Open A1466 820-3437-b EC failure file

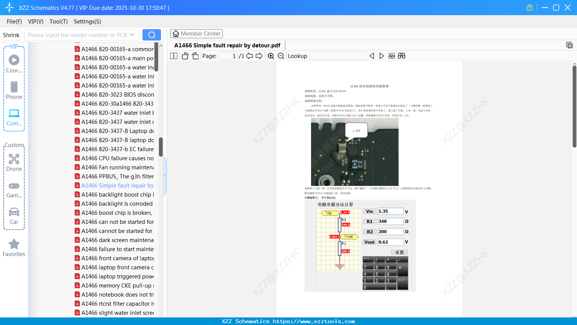(114, 149)
